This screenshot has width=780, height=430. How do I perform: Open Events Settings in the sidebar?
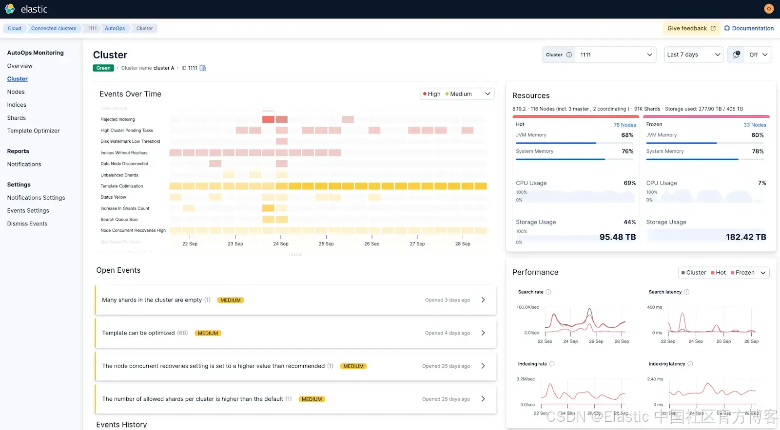(28, 211)
